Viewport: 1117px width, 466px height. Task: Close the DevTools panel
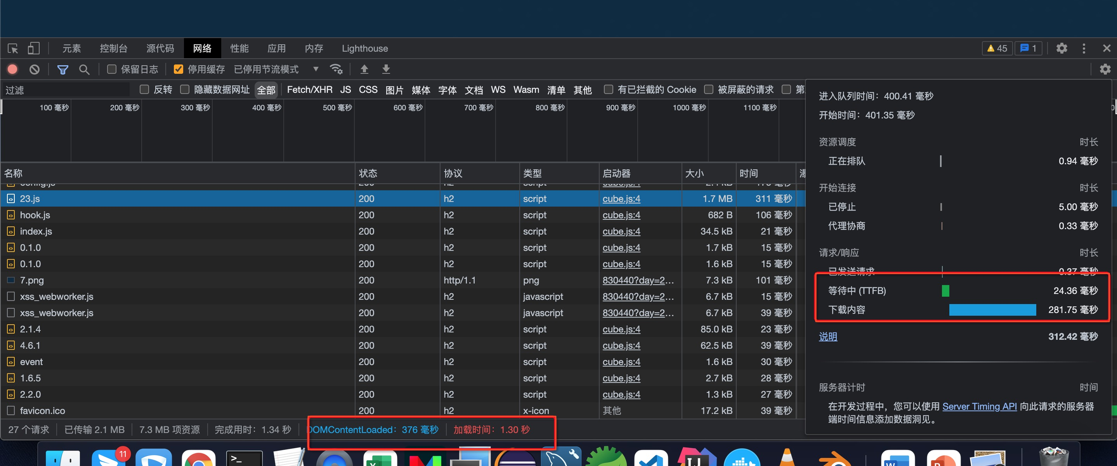[1107, 48]
